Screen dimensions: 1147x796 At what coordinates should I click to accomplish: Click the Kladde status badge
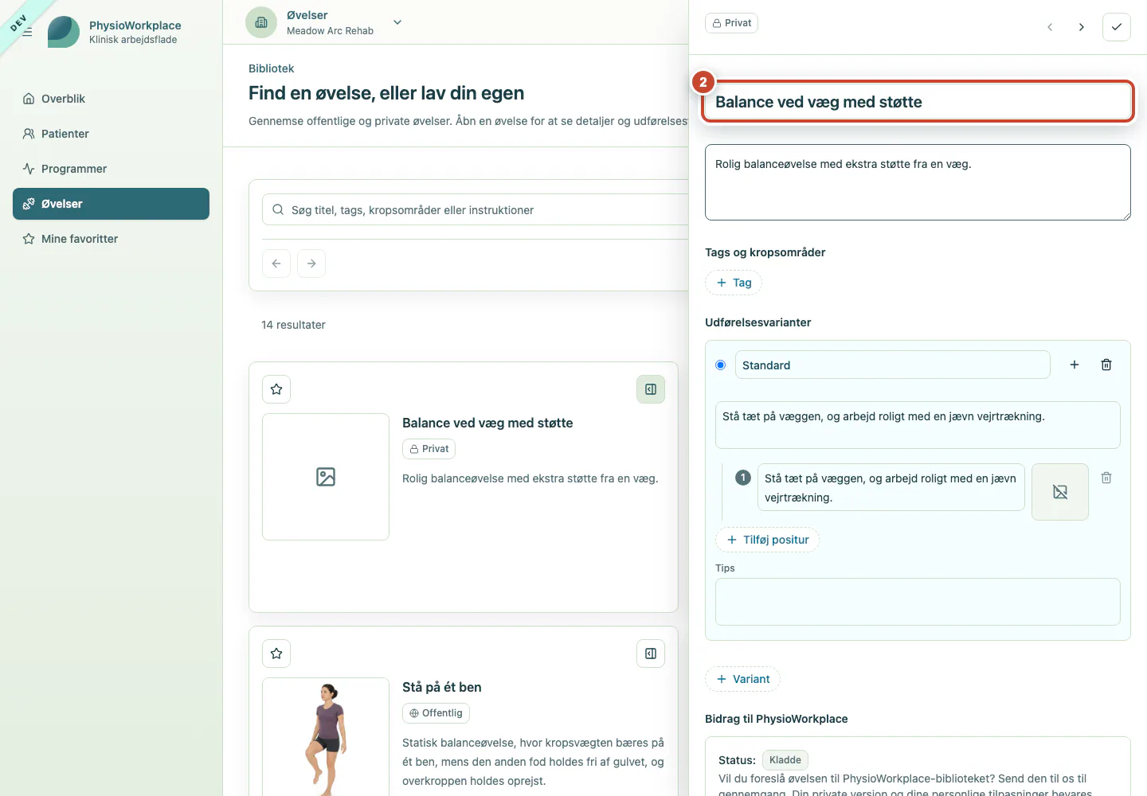pos(785,760)
